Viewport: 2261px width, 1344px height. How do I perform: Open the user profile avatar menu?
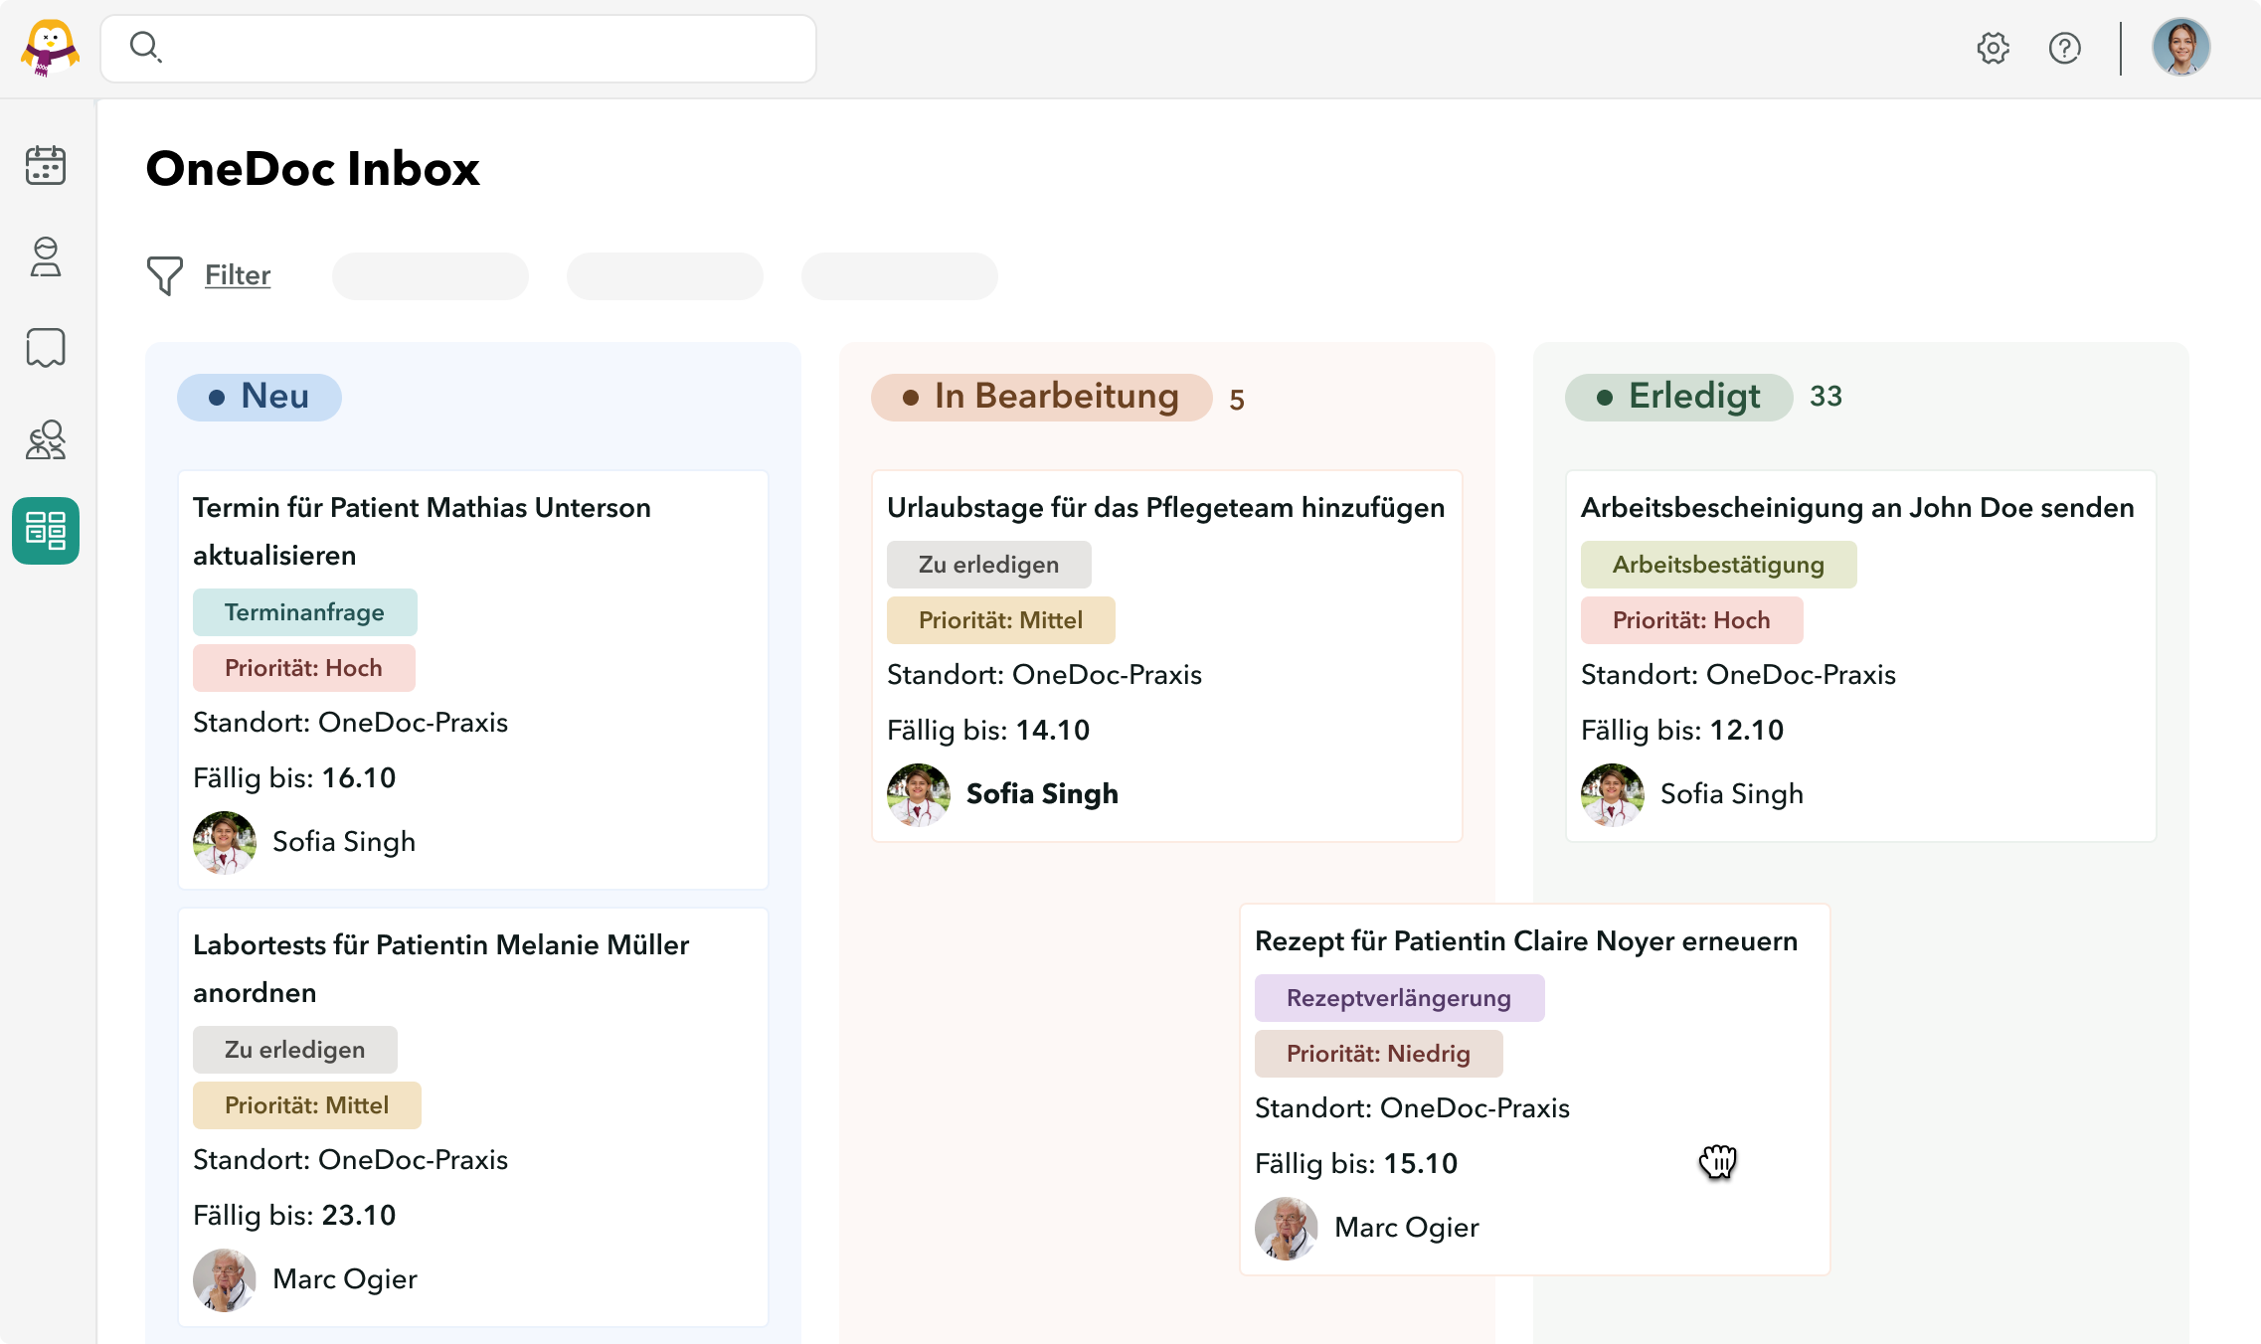[x=2180, y=48]
